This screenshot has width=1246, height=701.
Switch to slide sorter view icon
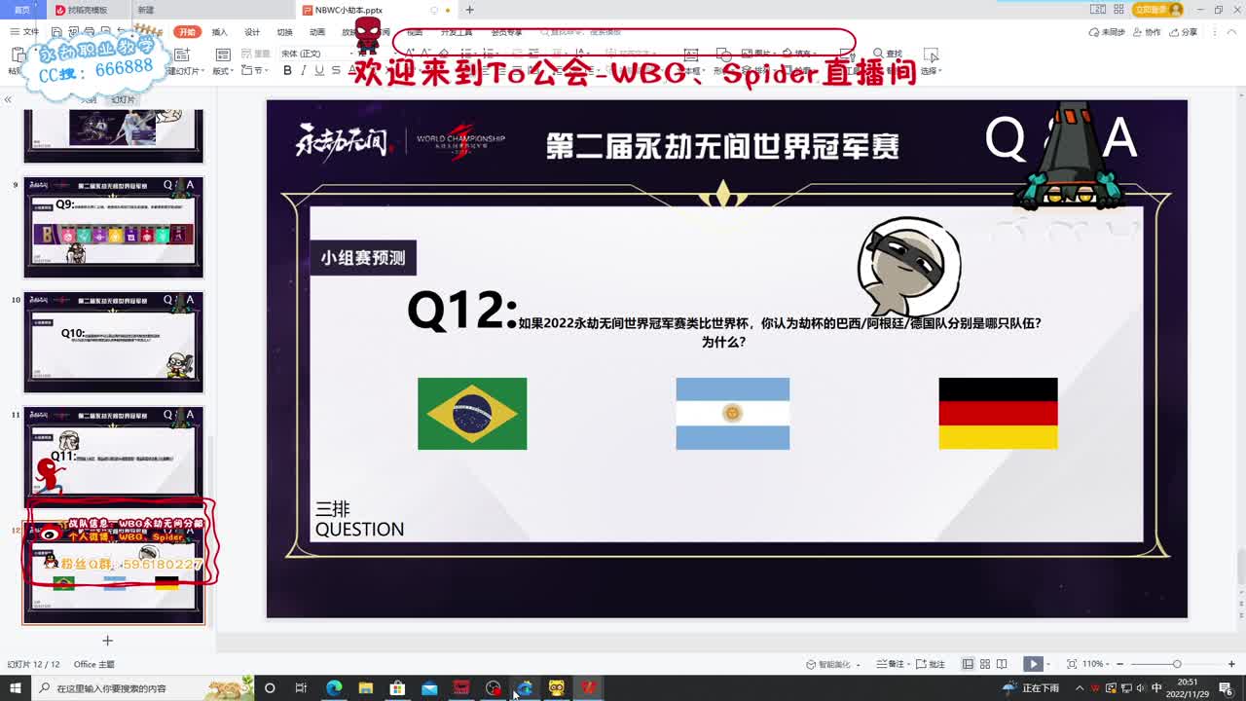[x=985, y=663]
